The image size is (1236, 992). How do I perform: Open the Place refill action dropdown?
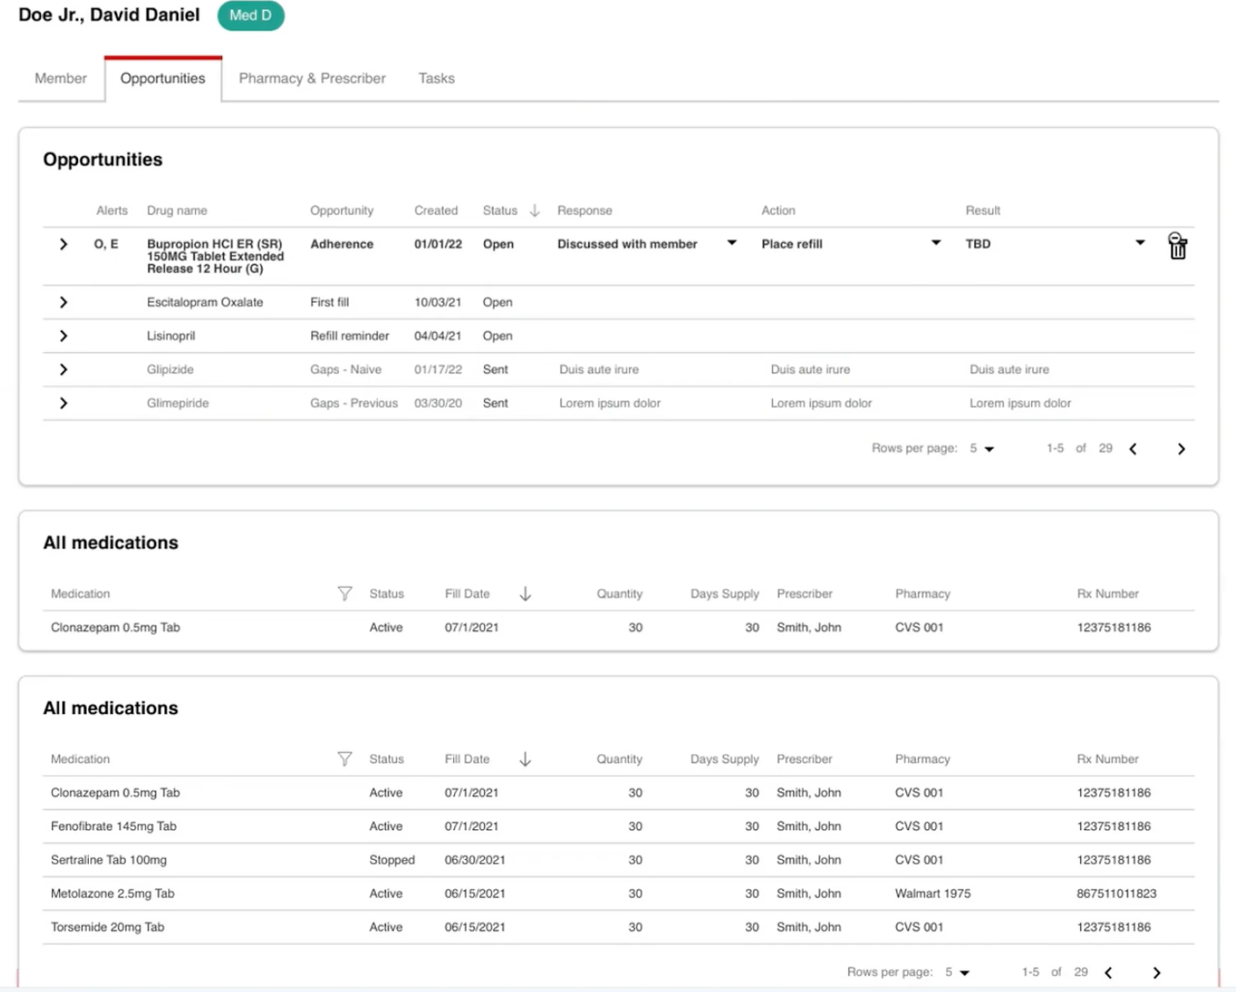click(936, 243)
